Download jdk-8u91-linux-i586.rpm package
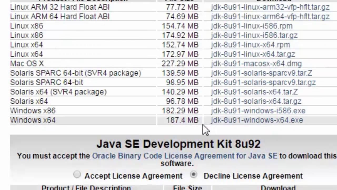This screenshot has height=190, width=337. (x=251, y=26)
